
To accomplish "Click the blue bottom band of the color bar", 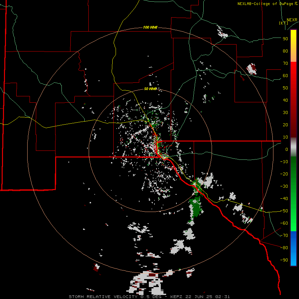I will [x=293, y=249].
